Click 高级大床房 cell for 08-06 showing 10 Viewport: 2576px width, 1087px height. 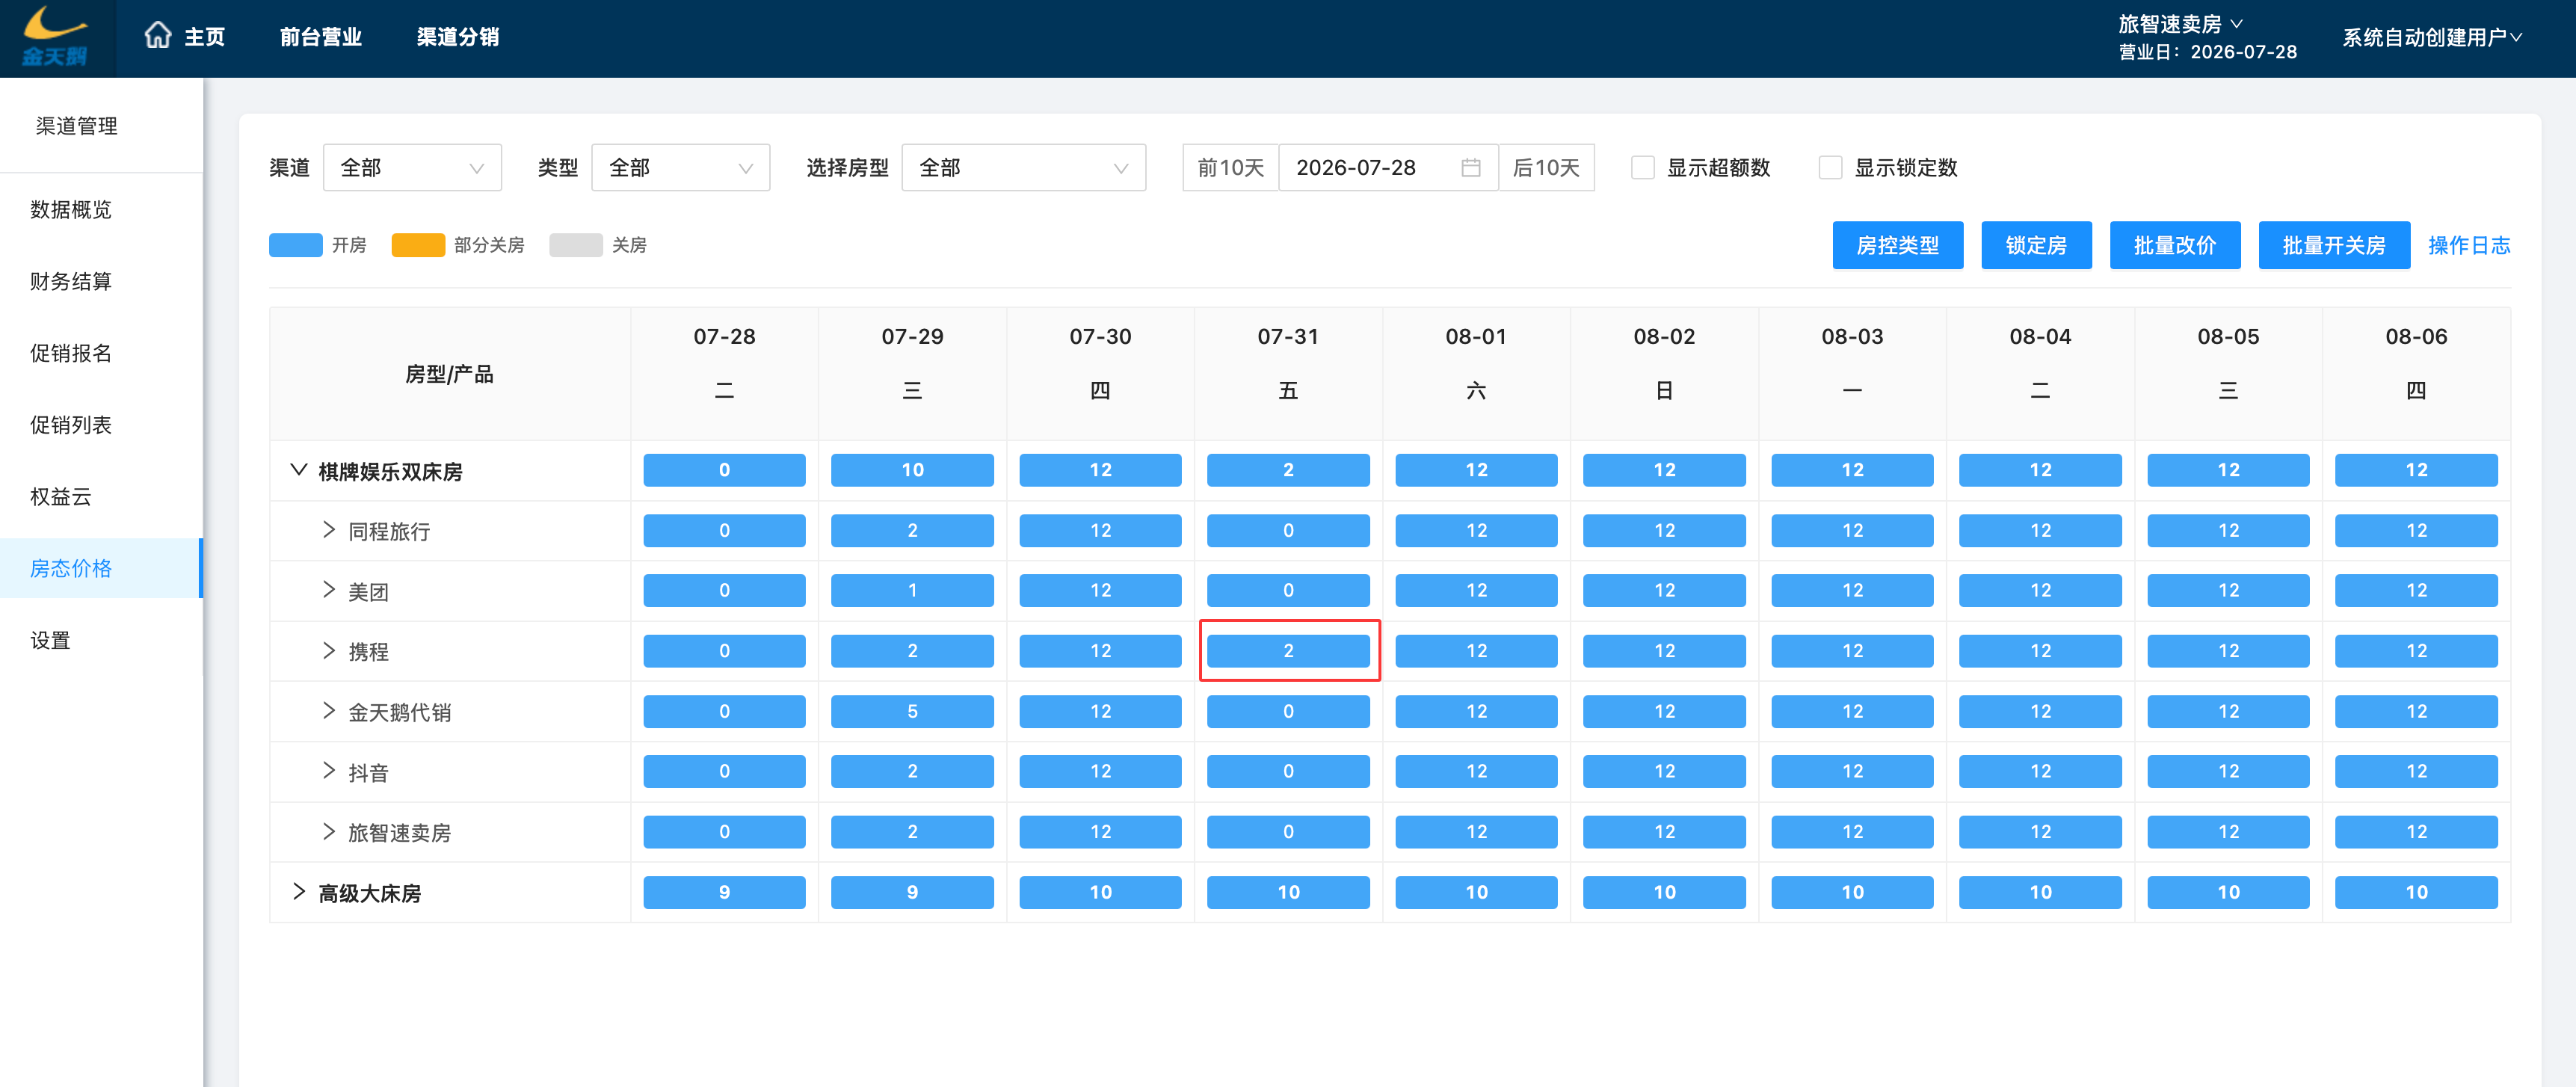(2416, 892)
